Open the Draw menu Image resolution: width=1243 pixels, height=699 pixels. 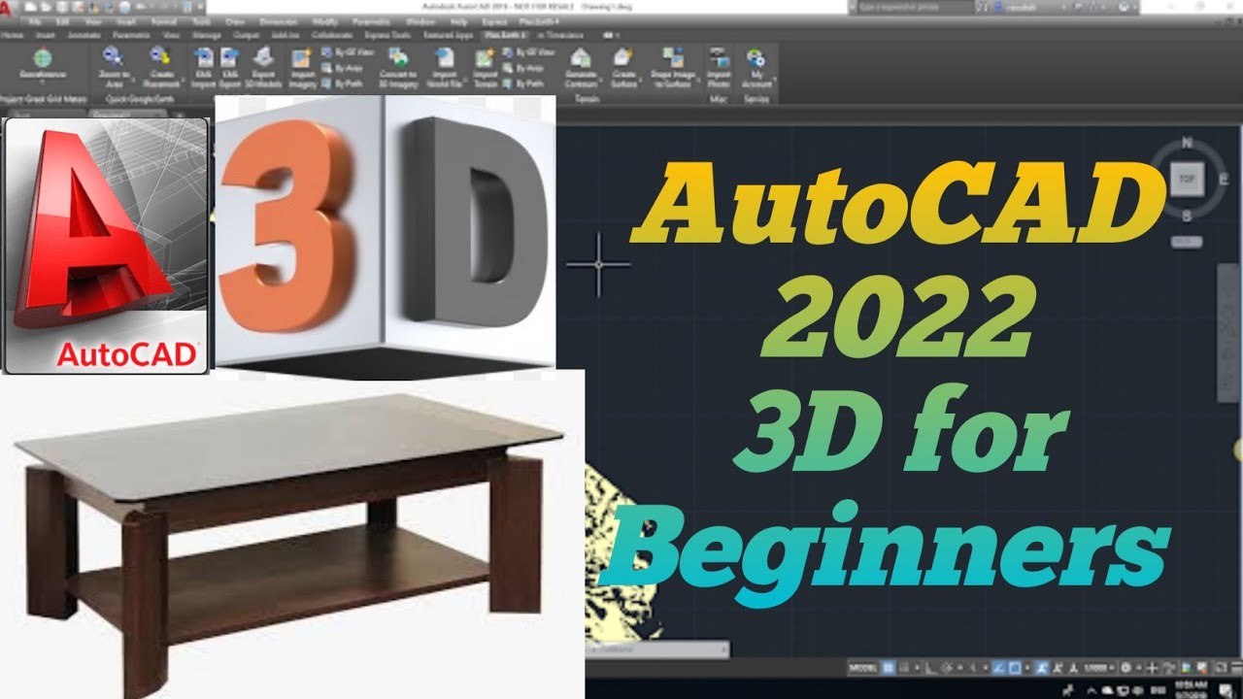(234, 20)
